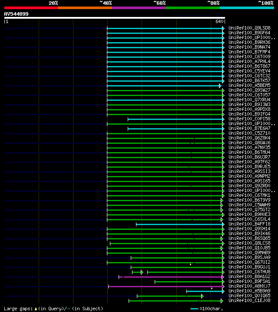
Task: Click the green alignment bar for UniRef100_B6TMU4
Action: click(x=165, y=153)
